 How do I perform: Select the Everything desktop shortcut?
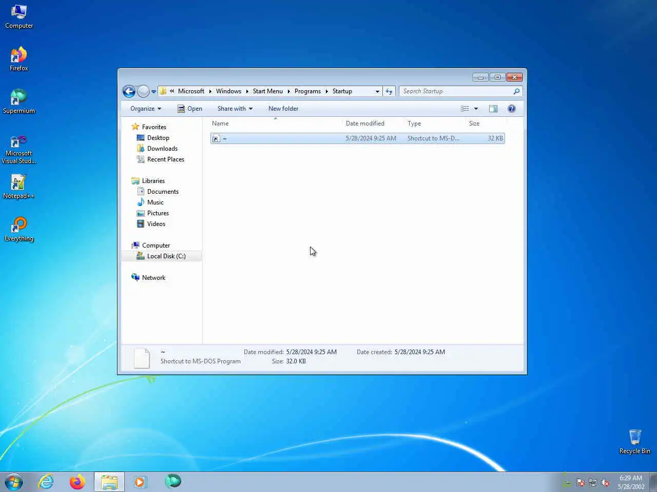[x=19, y=230]
